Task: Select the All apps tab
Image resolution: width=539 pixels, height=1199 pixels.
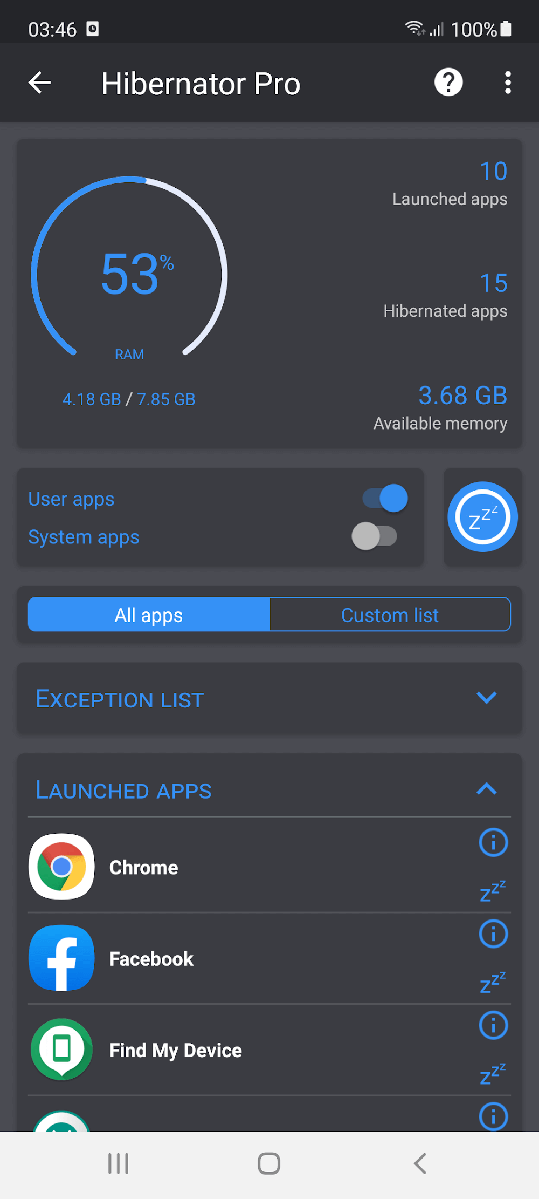Action: 149,615
